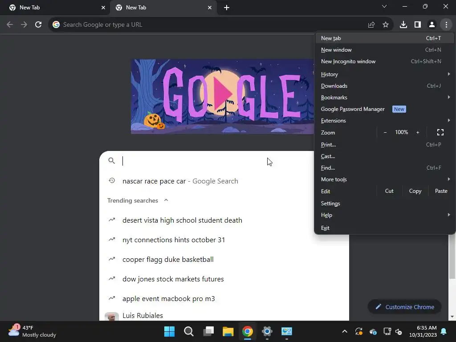Expand the Extensions submenu
This screenshot has height=342, width=456.
click(384, 120)
